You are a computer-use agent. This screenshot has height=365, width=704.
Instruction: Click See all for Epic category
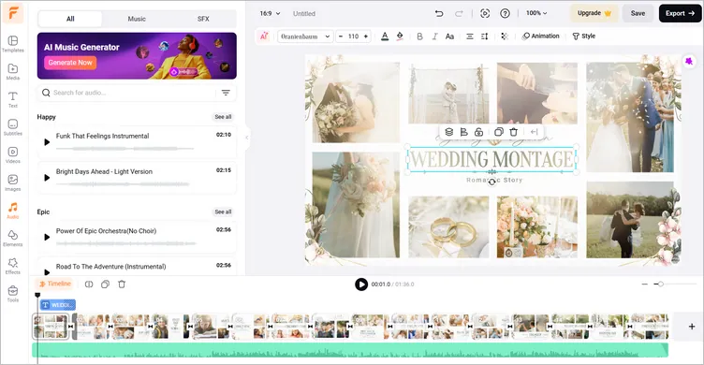tap(223, 212)
